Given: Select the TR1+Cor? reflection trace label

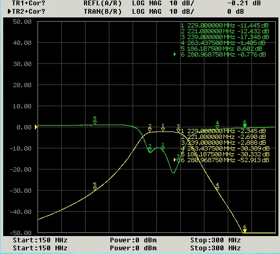Looking at the screenshot, I should (x=29, y=3).
